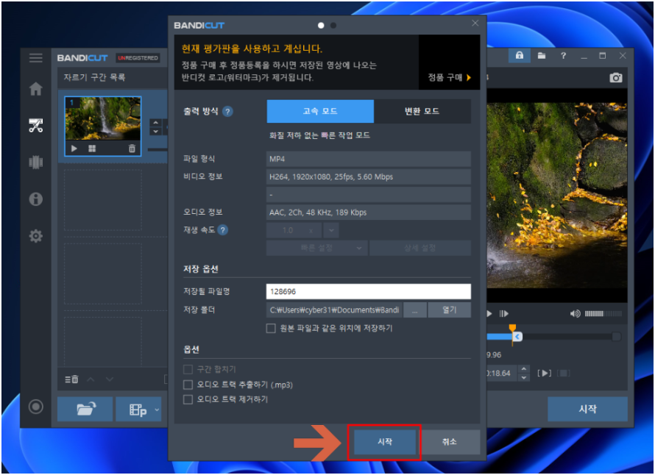This screenshot has height=475, width=655.
Task: Close the export dialog with X
Action: [475, 23]
